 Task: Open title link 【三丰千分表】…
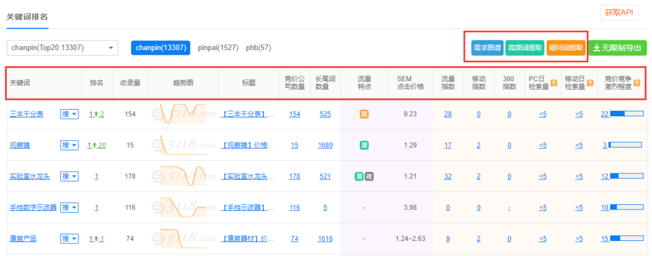[248, 114]
